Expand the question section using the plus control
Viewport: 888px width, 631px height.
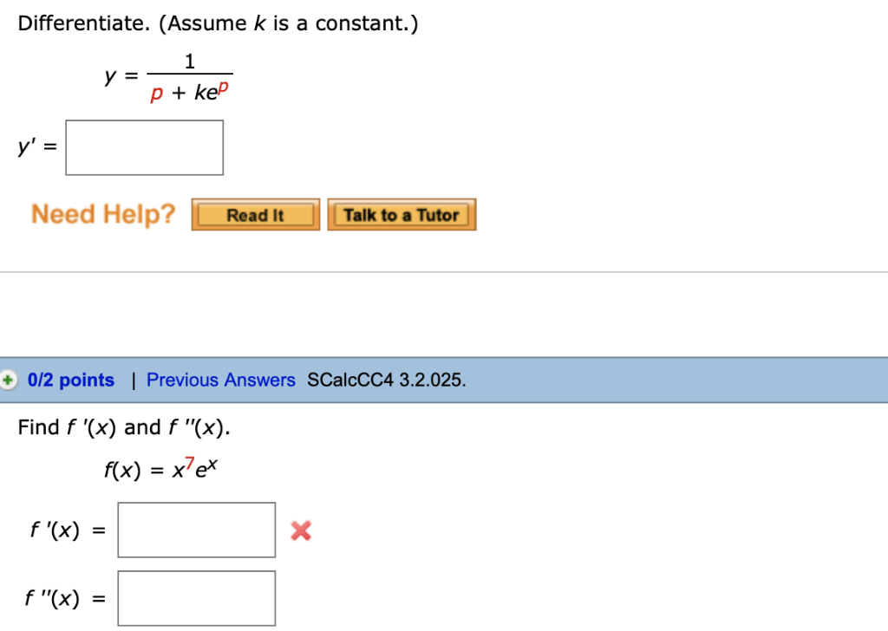pos(8,380)
